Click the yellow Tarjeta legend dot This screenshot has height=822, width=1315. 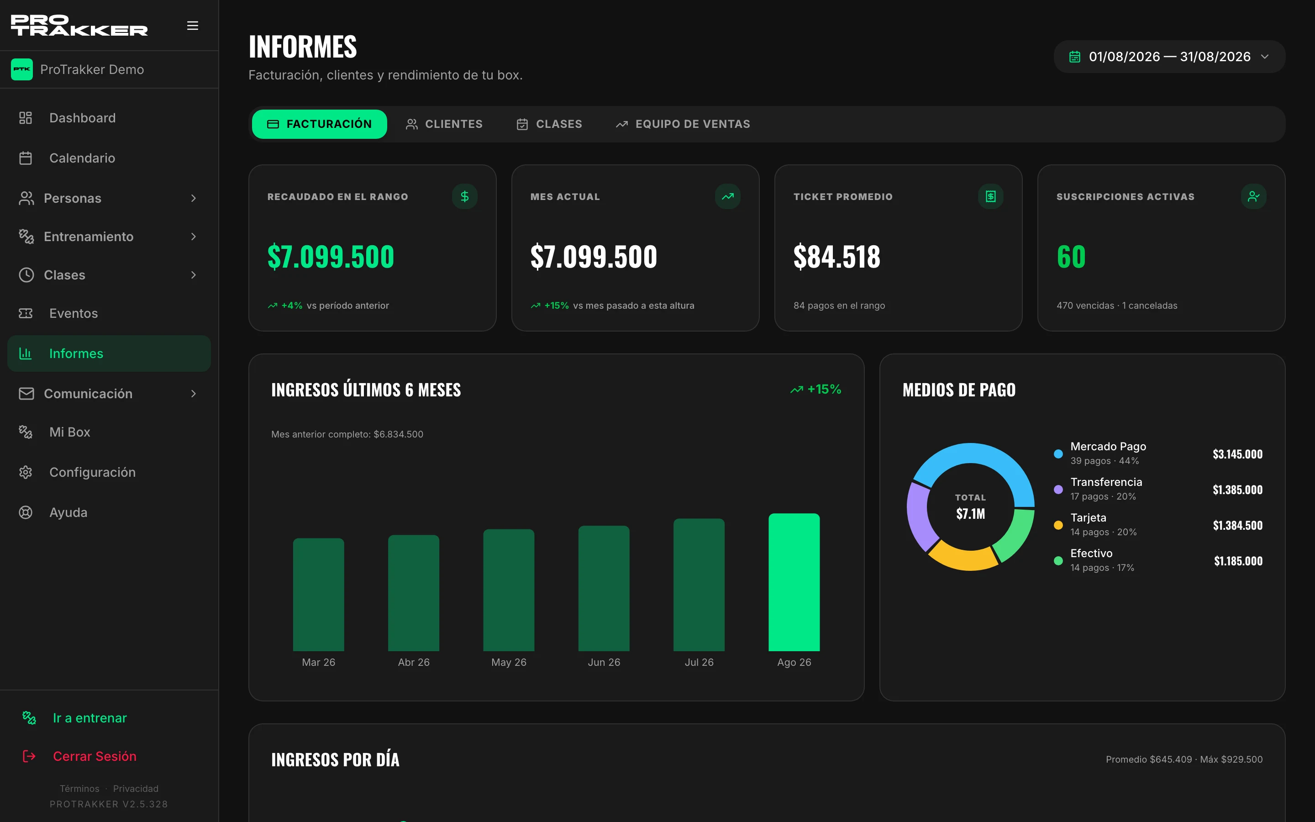click(1058, 525)
